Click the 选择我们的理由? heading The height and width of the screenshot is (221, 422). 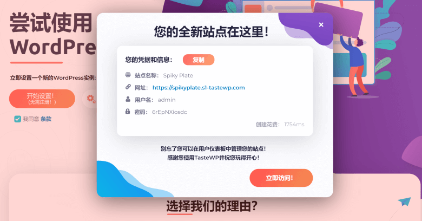[x=212, y=206]
